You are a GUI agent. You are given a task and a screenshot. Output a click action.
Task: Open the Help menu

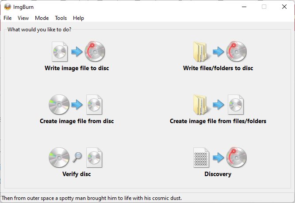(x=78, y=18)
